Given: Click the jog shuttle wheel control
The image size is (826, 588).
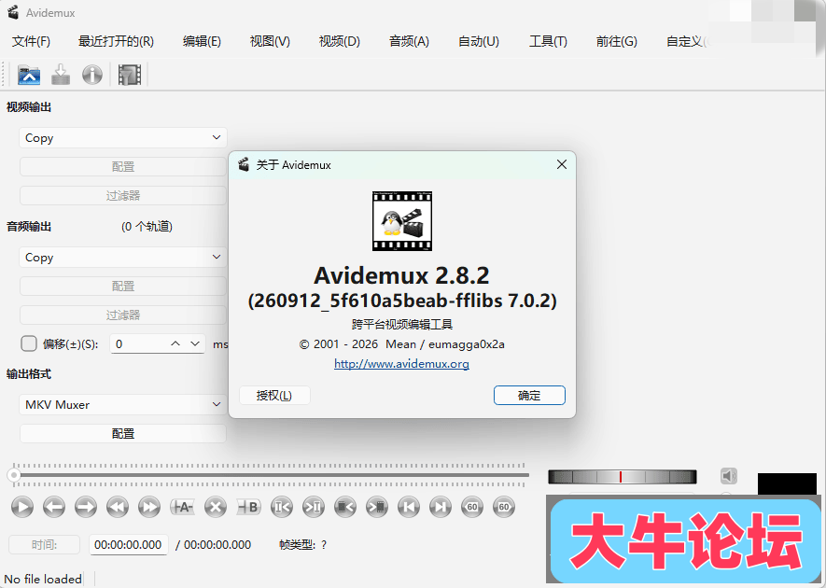Looking at the screenshot, I should click(x=623, y=477).
